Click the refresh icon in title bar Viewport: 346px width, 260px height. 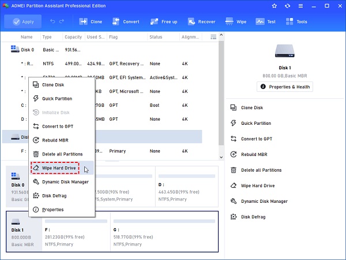tap(288, 6)
